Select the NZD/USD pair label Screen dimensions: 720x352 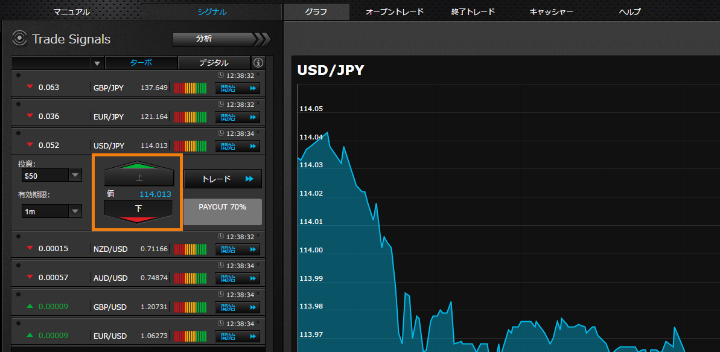click(110, 249)
